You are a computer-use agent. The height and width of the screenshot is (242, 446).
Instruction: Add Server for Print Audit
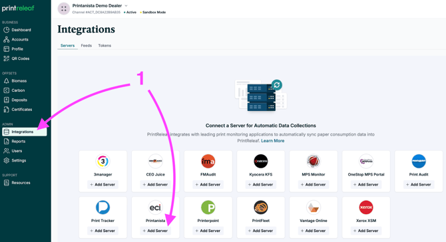pyautogui.click(x=419, y=185)
